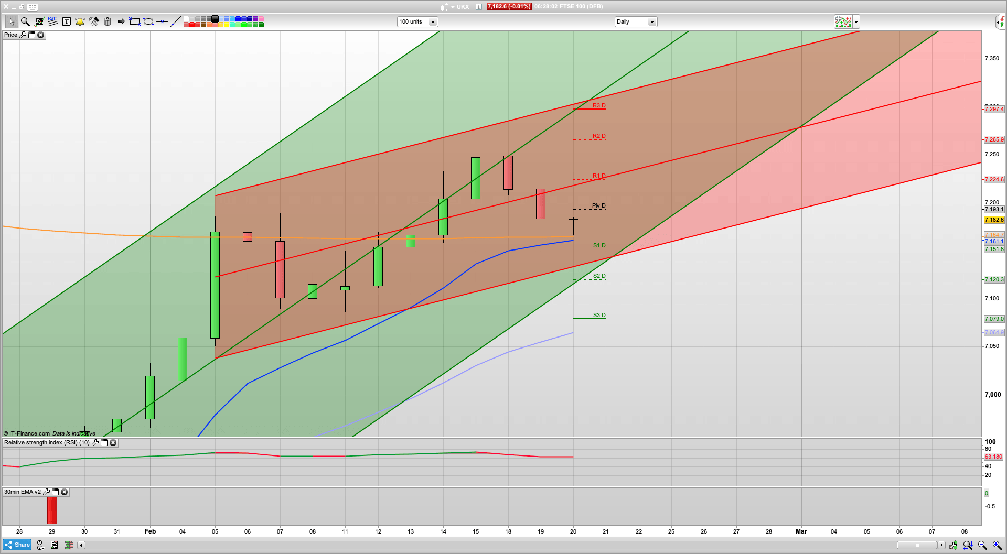Open the 100 units dropdown
This screenshot has height=554, width=1007.
coord(433,21)
